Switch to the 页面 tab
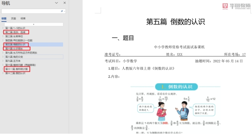This screenshot has width=252, height=134. 13,18
